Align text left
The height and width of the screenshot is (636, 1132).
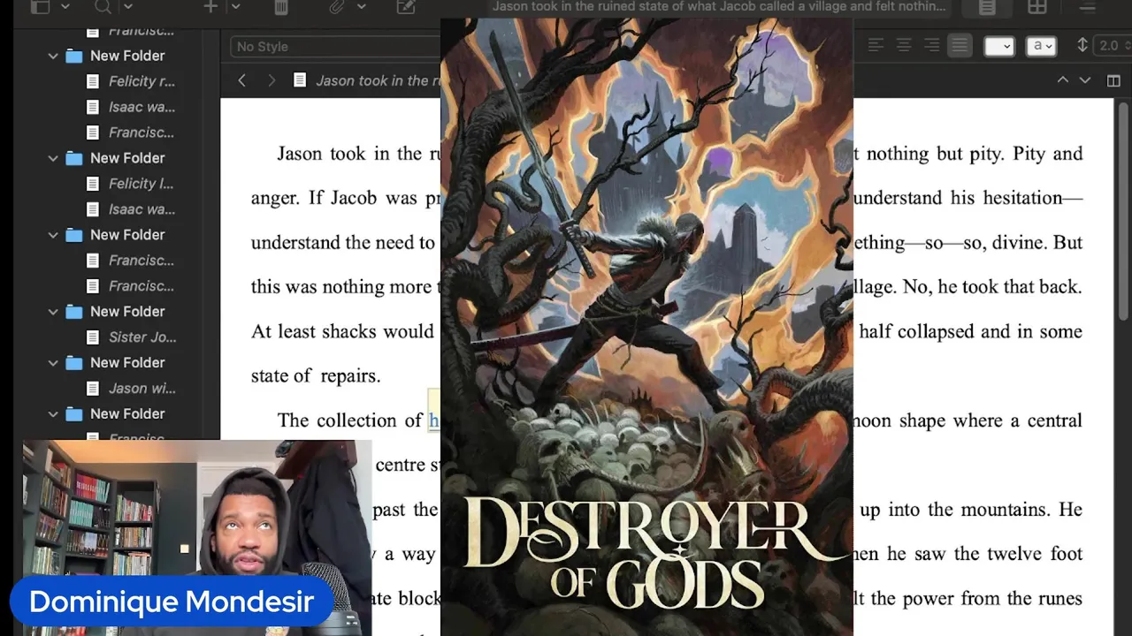click(x=876, y=45)
